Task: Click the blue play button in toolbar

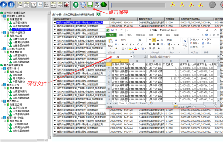Action: click(4, 4)
